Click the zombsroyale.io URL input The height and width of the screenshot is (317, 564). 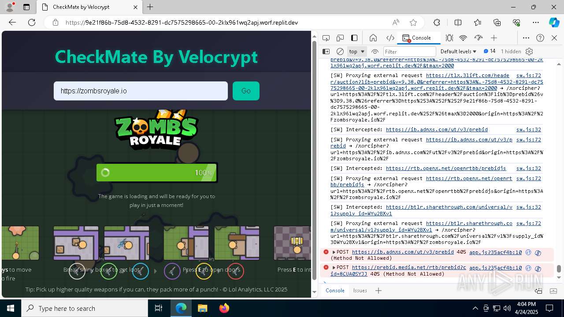141,91
